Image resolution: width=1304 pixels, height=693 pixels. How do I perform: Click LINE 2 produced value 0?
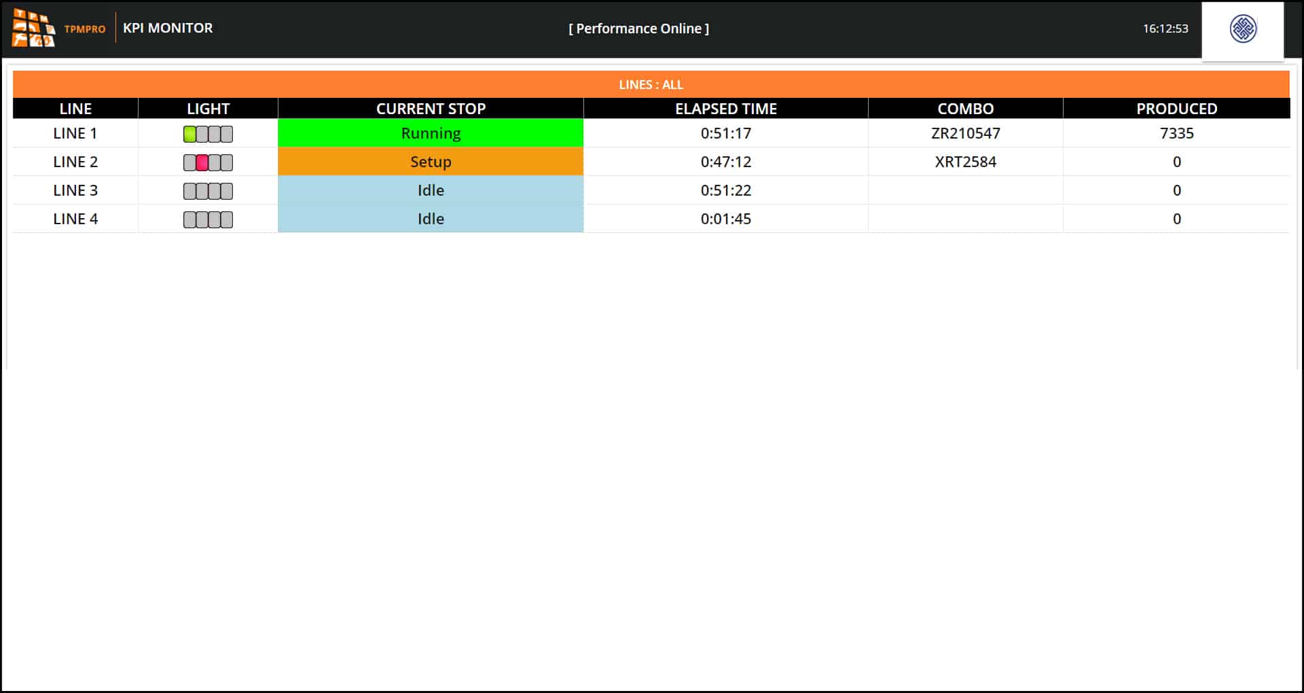click(x=1176, y=162)
